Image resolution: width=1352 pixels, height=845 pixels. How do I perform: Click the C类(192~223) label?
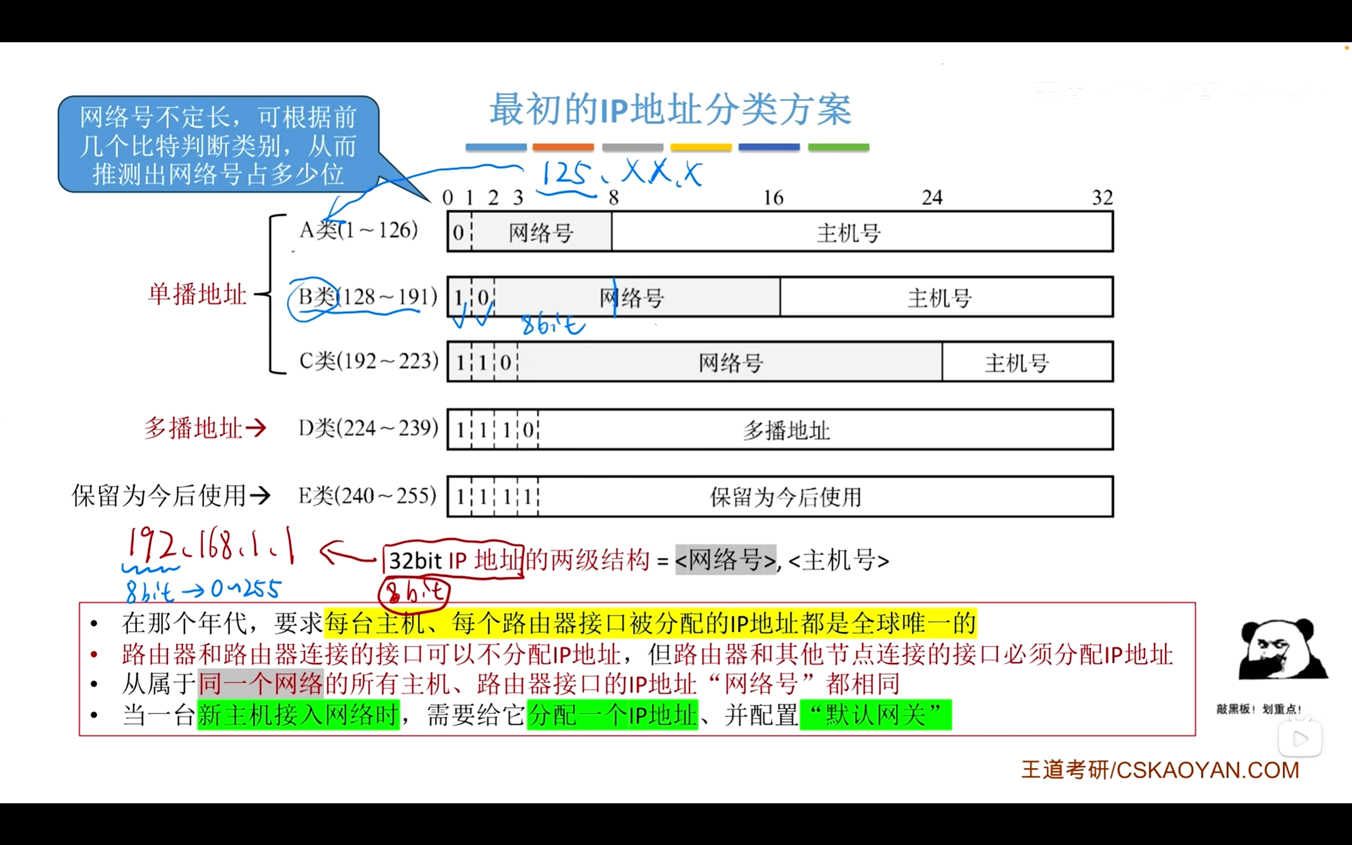point(369,361)
